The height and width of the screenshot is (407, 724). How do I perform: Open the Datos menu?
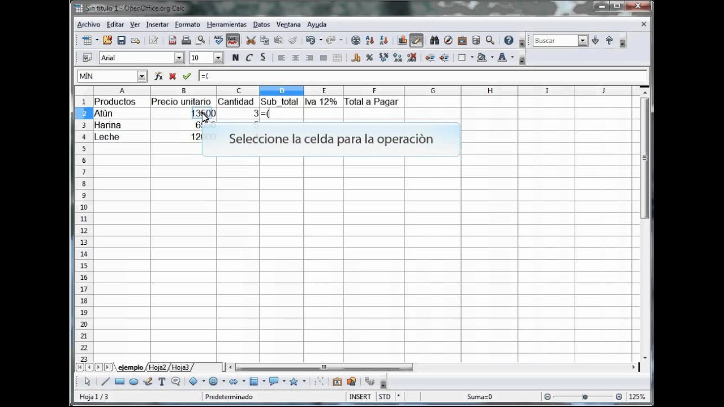262,24
